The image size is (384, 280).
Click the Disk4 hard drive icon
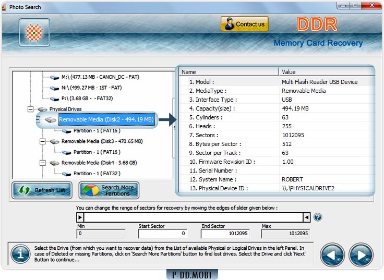point(54,163)
